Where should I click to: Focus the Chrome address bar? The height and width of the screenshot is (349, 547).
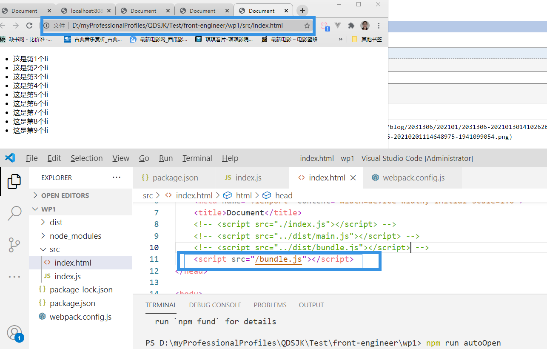pyautogui.click(x=178, y=26)
